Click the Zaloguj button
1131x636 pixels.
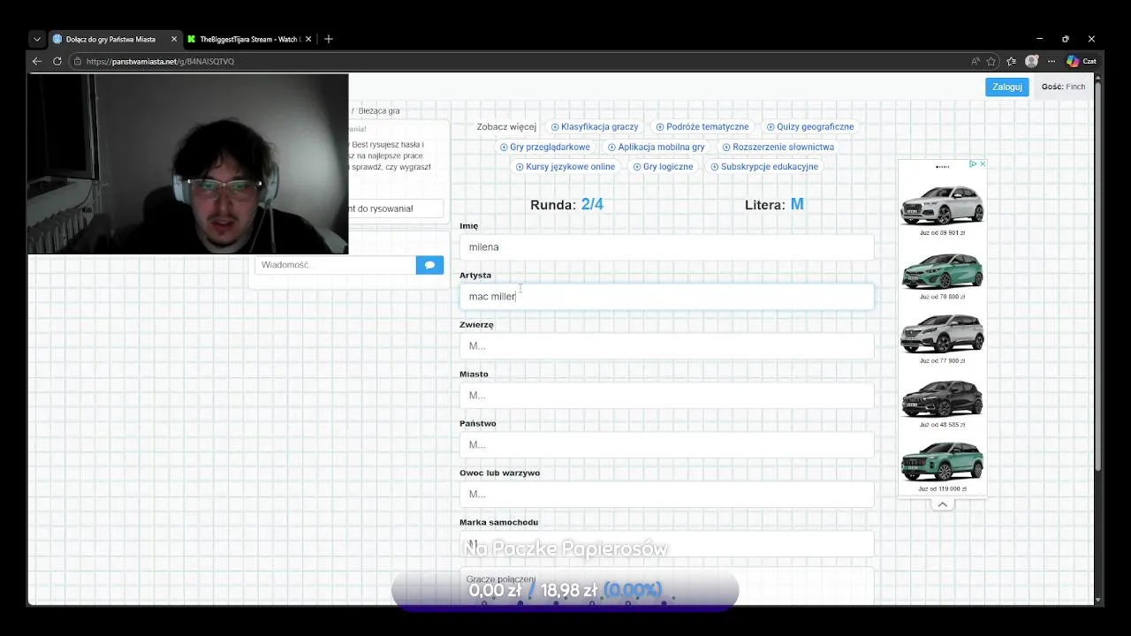pos(1007,87)
